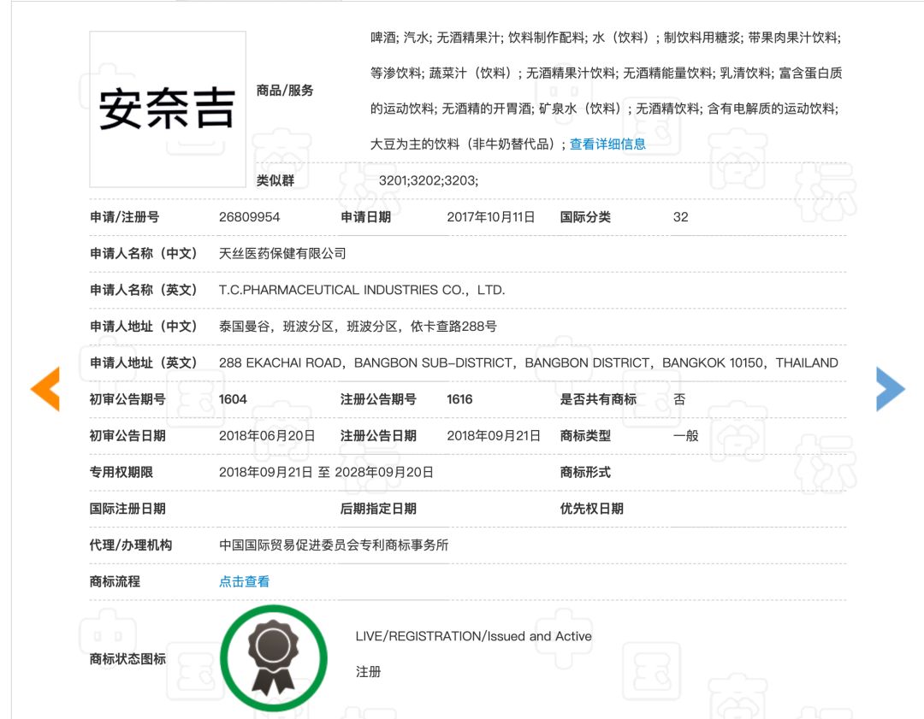The width and height of the screenshot is (924, 719).
Task: Select agency 中国国际贸易促进委员会专利商标事务所
Action: click(x=334, y=545)
